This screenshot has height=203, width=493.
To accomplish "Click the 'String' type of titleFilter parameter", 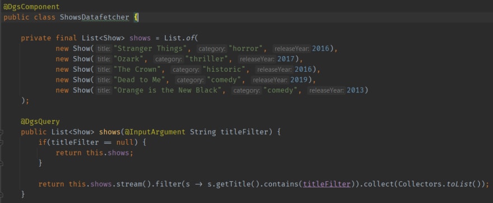I will pos(203,132).
